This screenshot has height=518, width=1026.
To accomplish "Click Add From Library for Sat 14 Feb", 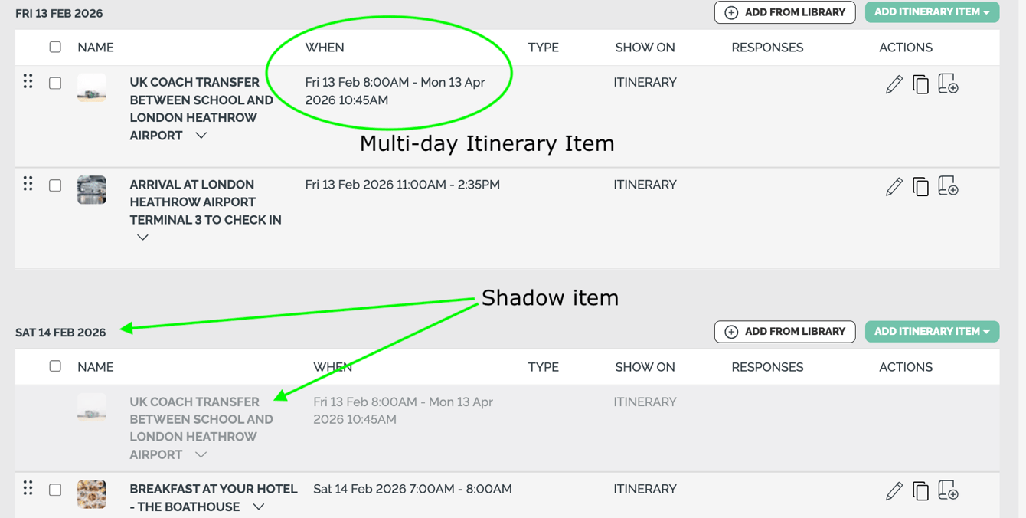I will click(x=785, y=332).
